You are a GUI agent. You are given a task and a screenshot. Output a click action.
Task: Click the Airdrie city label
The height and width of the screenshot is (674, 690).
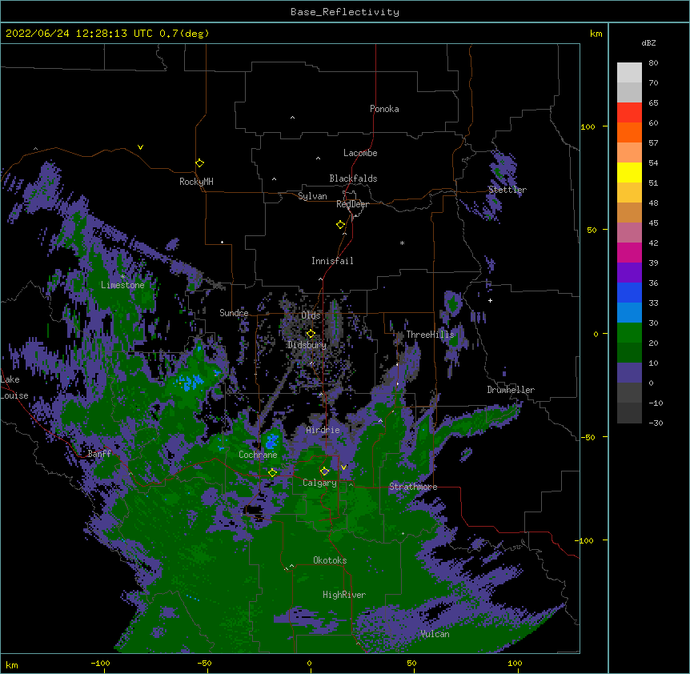[x=323, y=430]
